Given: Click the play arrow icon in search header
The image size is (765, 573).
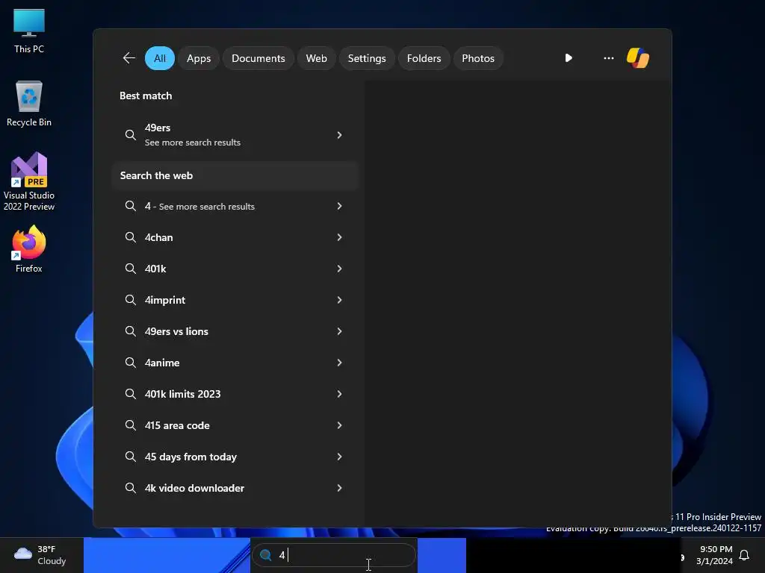Looking at the screenshot, I should (569, 58).
